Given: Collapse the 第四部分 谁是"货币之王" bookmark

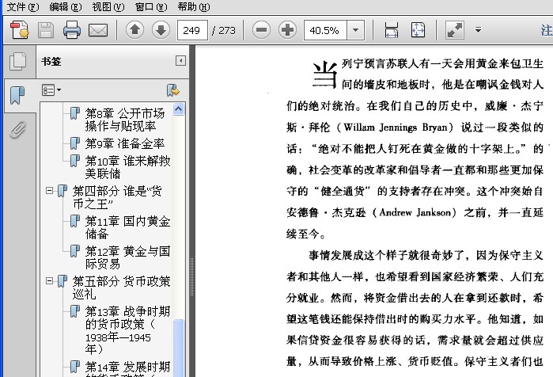Looking at the screenshot, I should pyautogui.click(x=49, y=191).
